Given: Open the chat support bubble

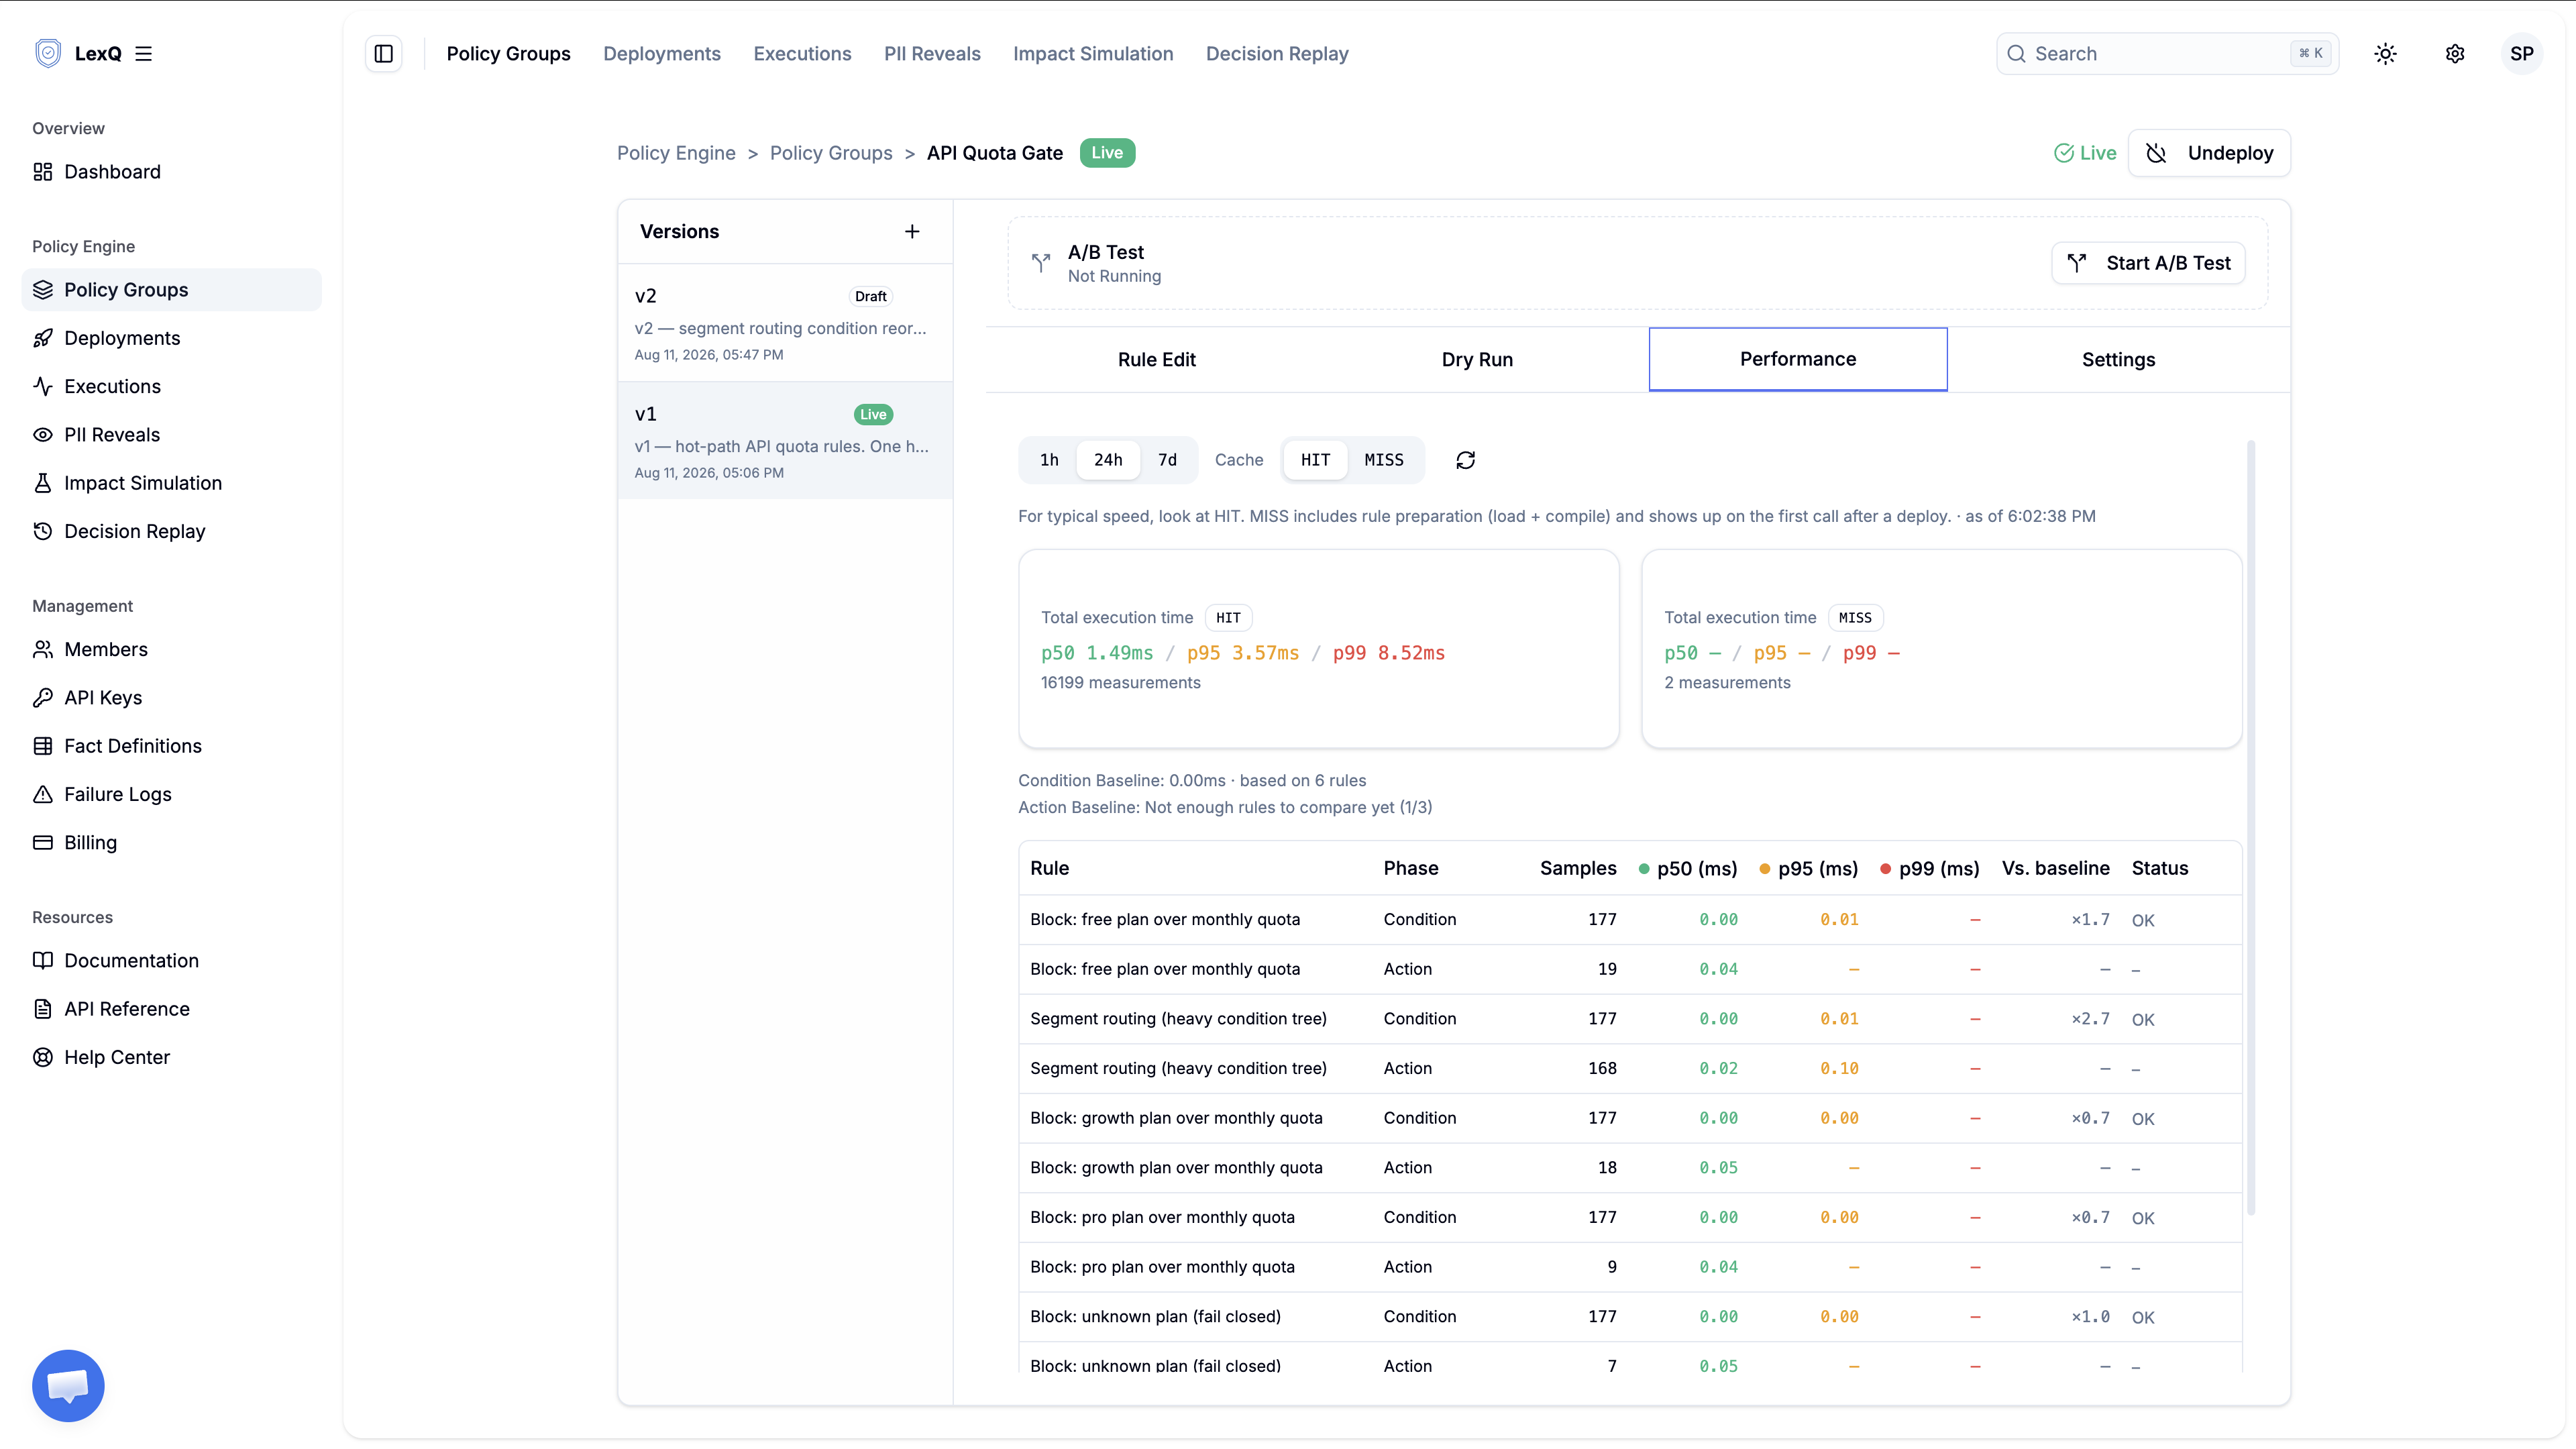Looking at the screenshot, I should (x=68, y=1386).
